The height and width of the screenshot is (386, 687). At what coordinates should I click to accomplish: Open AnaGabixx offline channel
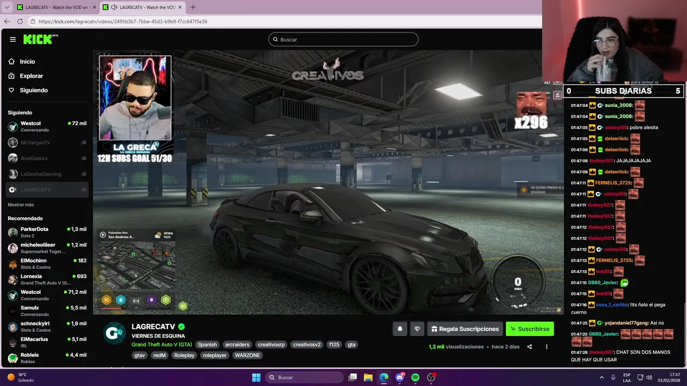coord(47,158)
